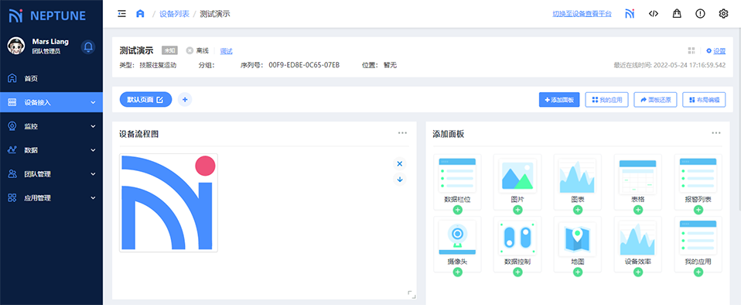
Task: Select the 图片 picture card icon
Action: click(x=517, y=175)
